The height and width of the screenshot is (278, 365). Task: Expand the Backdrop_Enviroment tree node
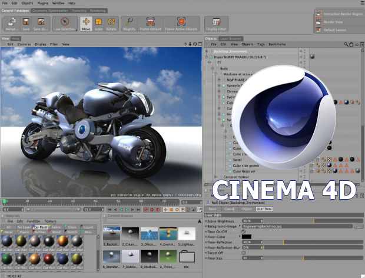[206, 51]
